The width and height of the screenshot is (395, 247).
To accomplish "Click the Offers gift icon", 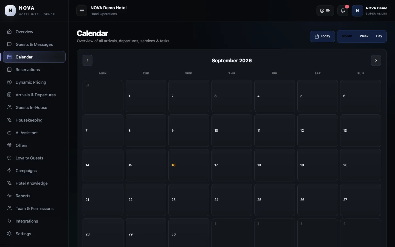I will pyautogui.click(x=9, y=145).
